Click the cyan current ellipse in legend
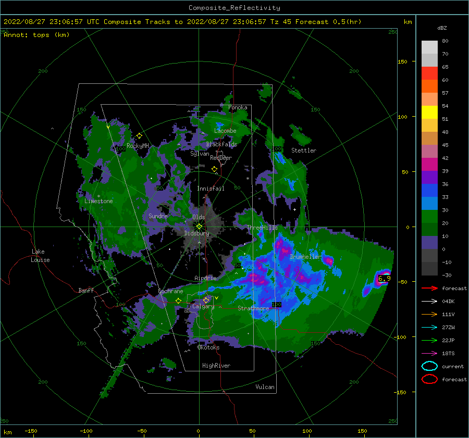Viewport: 469px width, 438px height. click(x=429, y=366)
